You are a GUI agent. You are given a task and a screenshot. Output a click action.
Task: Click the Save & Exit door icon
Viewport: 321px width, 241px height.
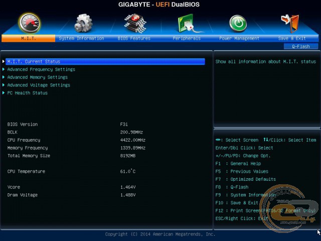pyautogui.click(x=290, y=24)
